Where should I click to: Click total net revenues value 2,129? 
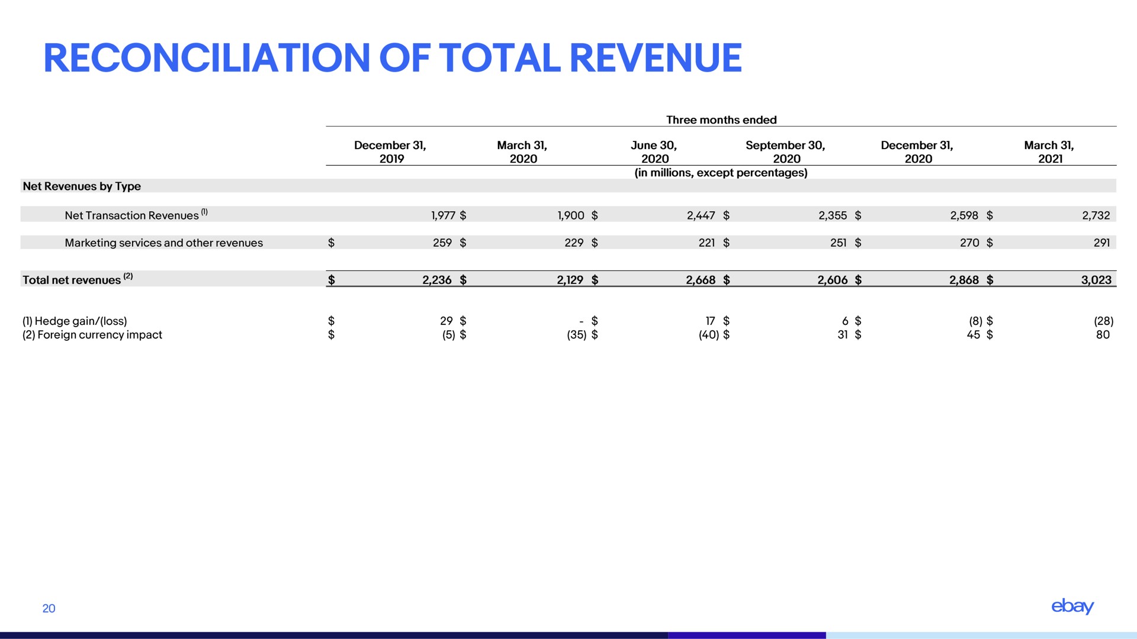coord(570,280)
